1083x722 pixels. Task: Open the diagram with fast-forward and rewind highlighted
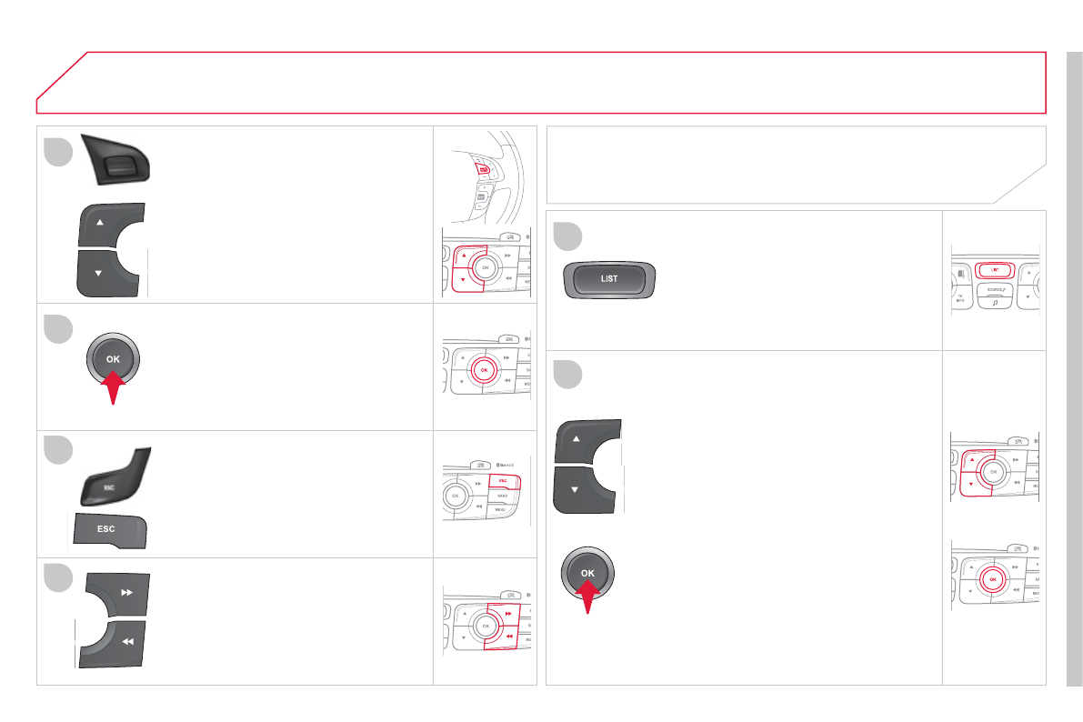pos(485,622)
